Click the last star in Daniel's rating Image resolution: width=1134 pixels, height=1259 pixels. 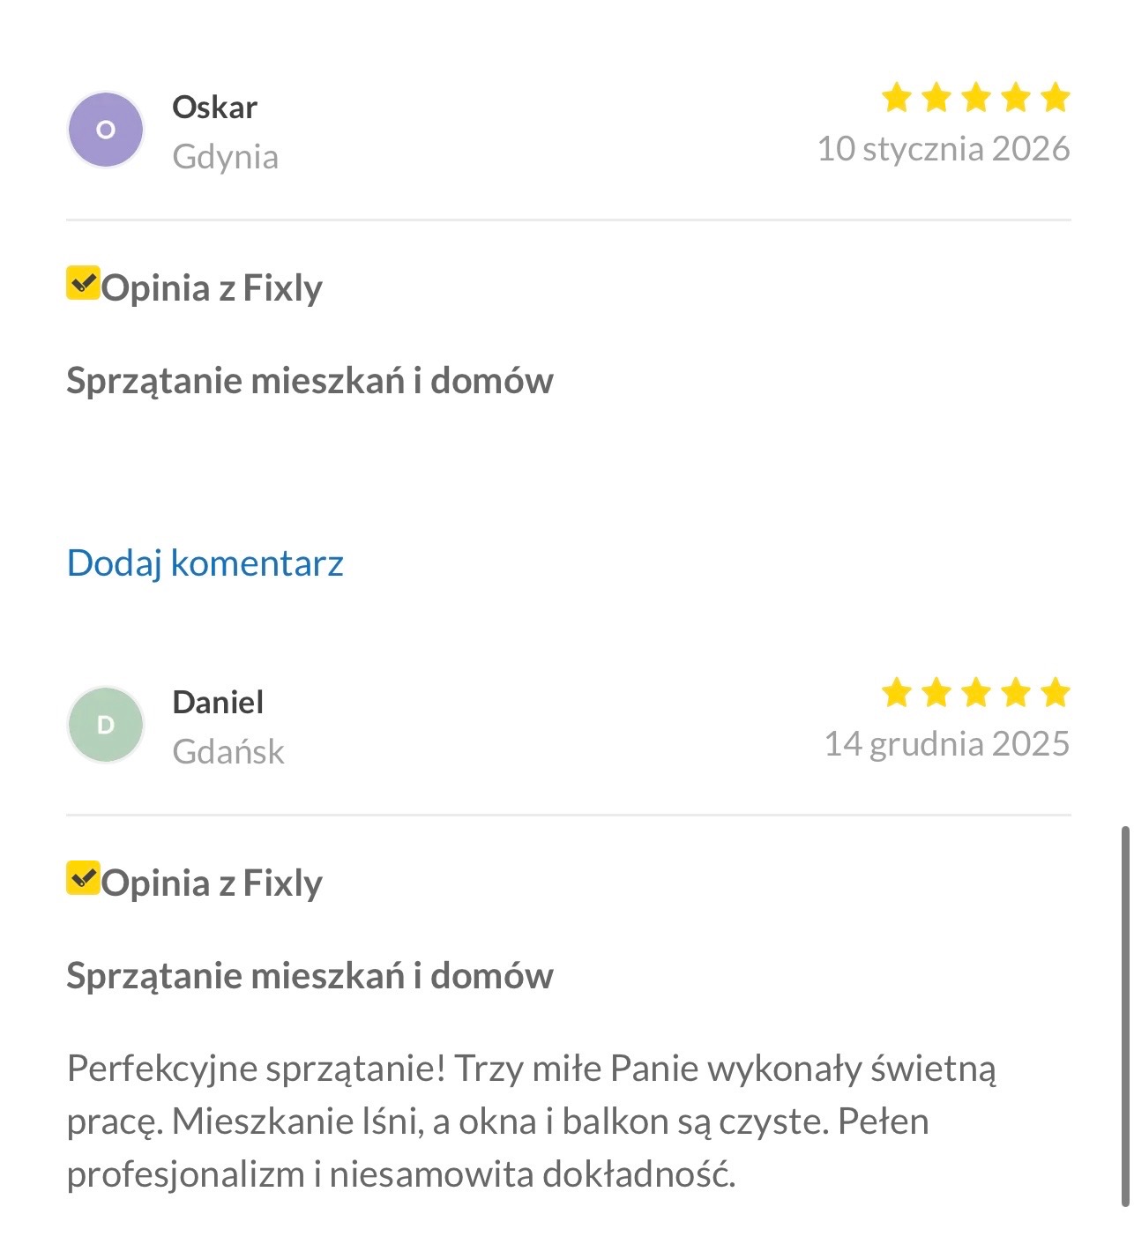(x=1055, y=693)
